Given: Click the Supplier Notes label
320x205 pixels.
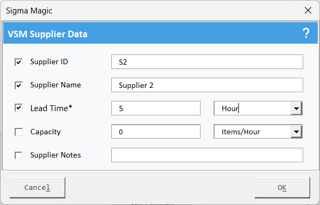Looking at the screenshot, I should [56, 155].
